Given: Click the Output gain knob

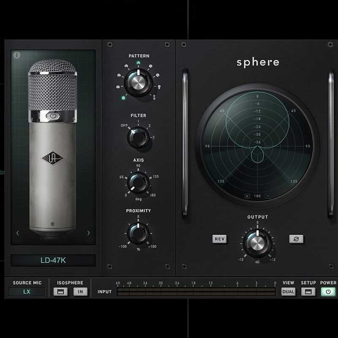Looking at the screenshot, I should pyautogui.click(x=257, y=243).
